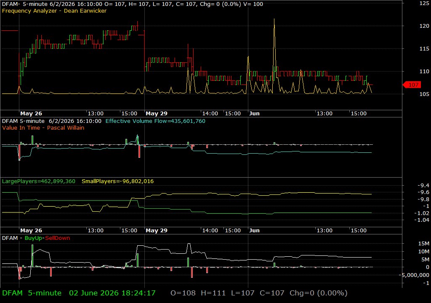This screenshot has height=303, width=431.
Task: Click the status bar 'H=111' value
Action: (x=213, y=293)
